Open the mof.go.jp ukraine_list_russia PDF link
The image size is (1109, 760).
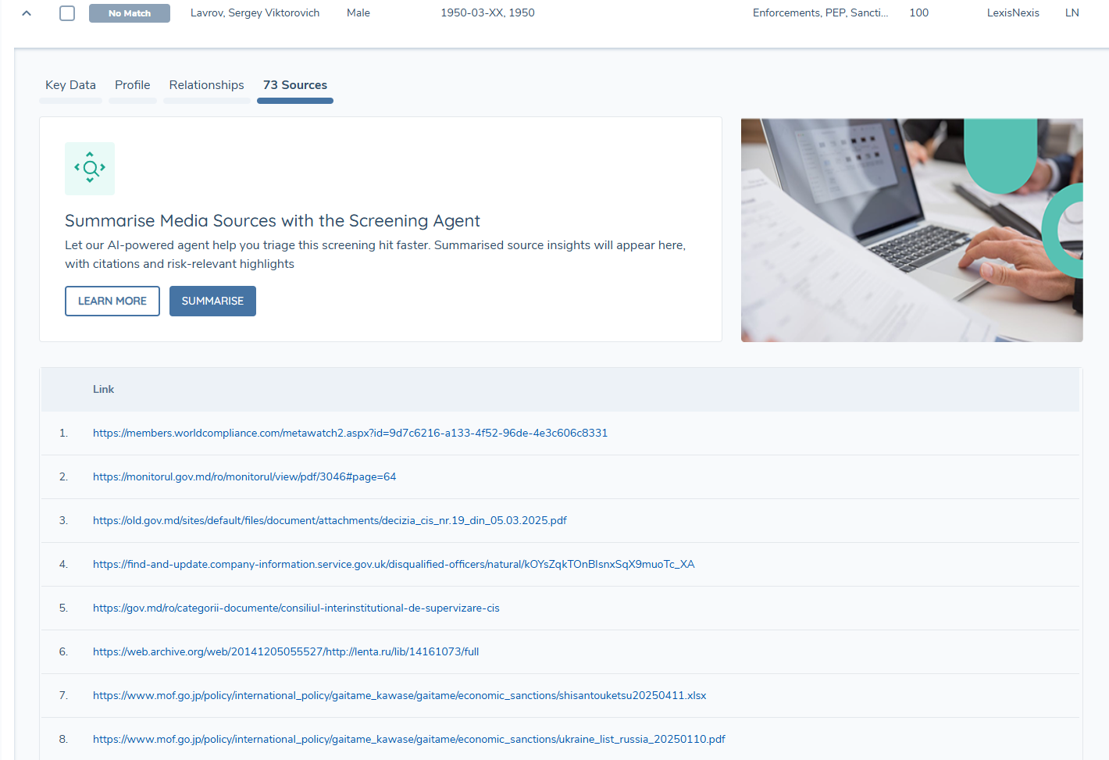pos(408,739)
